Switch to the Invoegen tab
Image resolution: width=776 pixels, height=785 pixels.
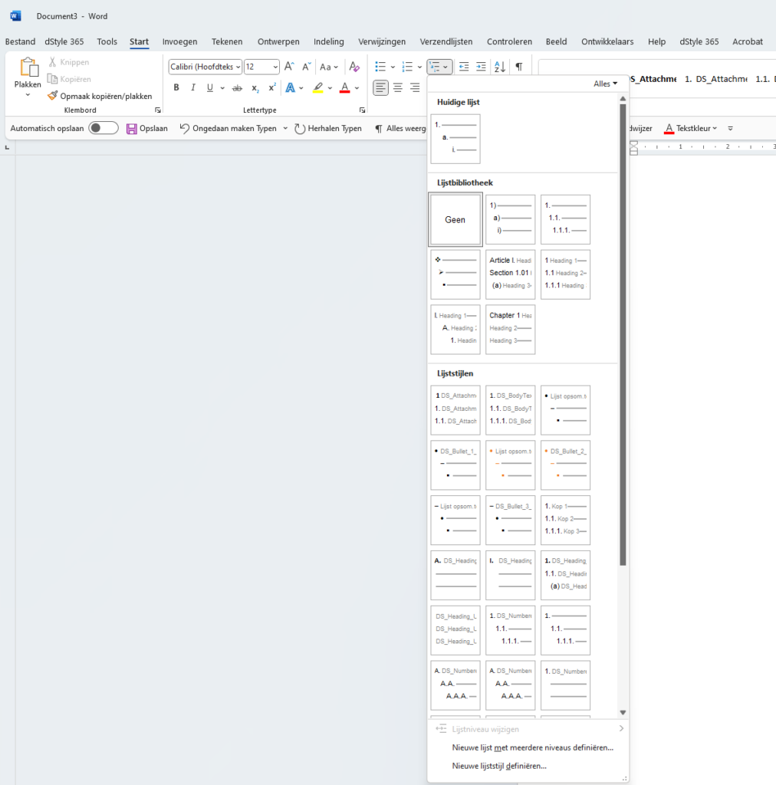(179, 41)
